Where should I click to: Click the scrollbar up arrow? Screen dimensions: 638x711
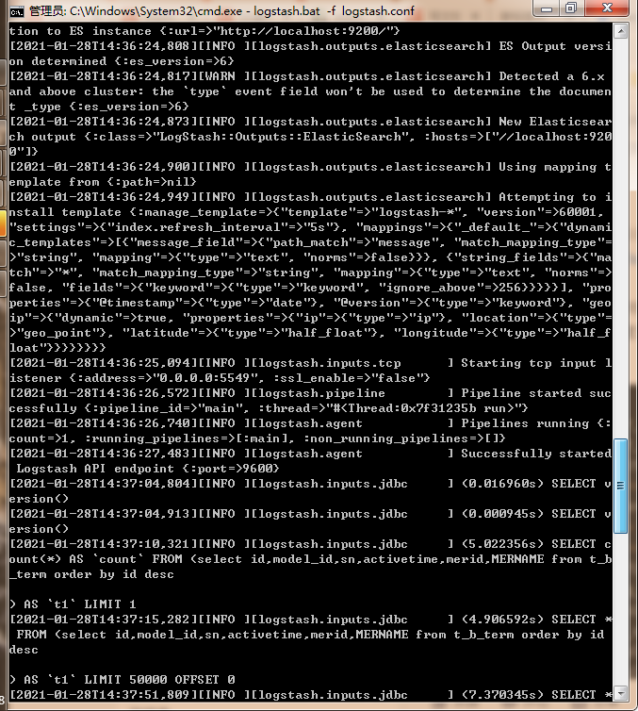(620, 31)
